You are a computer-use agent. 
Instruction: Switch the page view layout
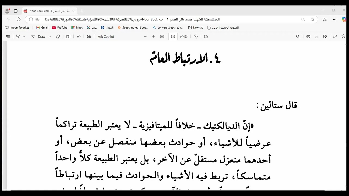(206, 36)
